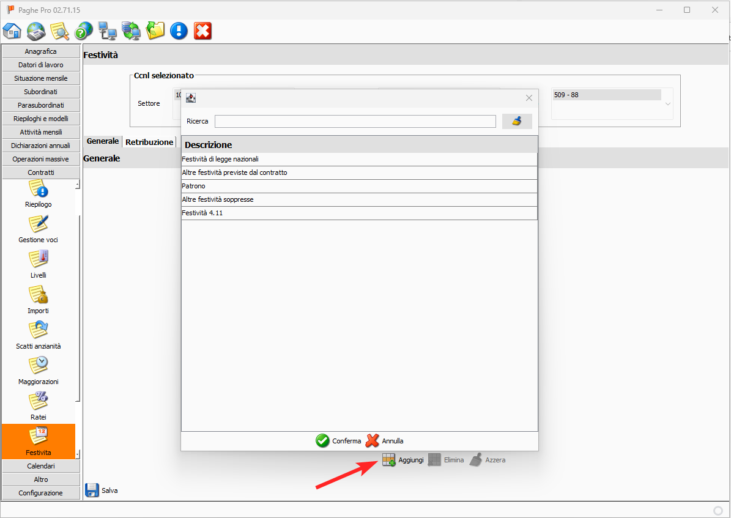
Task: Open the Livelli sidebar item
Action: point(39,264)
